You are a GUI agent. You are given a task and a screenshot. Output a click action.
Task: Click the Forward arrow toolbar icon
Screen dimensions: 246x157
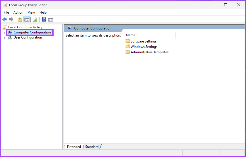tap(11, 19)
